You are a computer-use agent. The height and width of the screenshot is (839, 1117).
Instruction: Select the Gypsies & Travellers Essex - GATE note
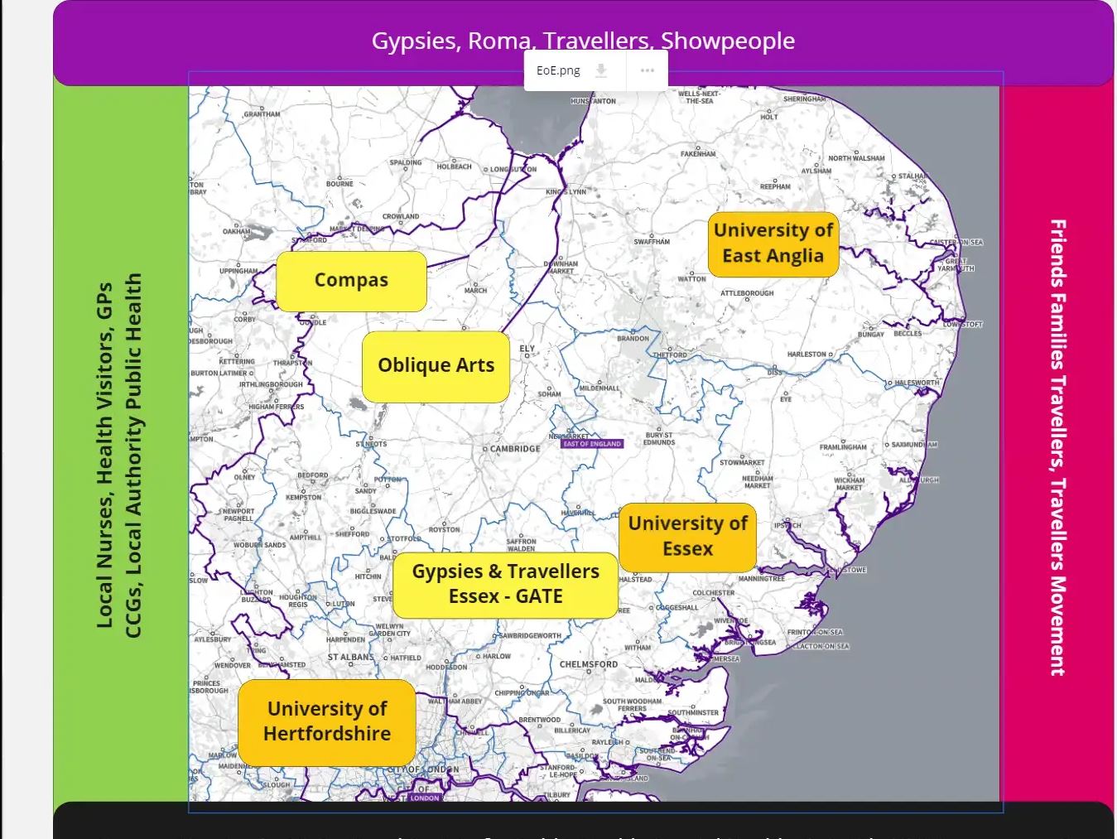[505, 585]
